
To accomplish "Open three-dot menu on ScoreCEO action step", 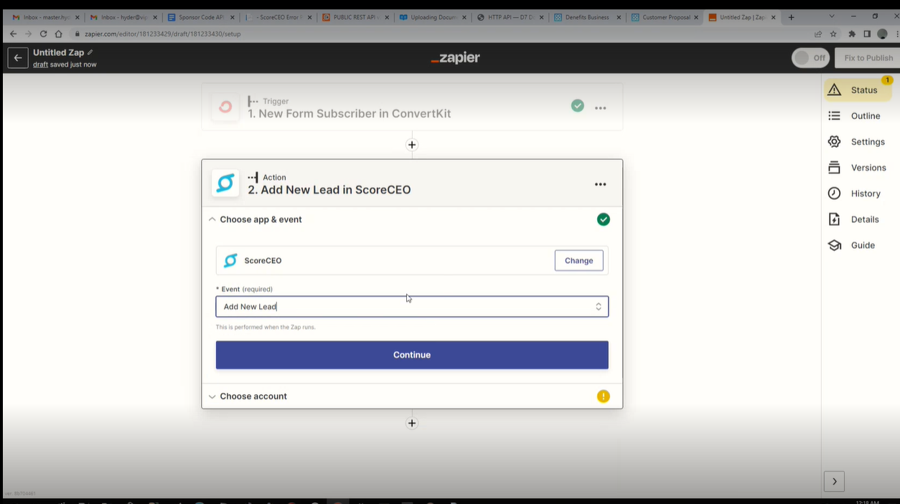I will (x=601, y=184).
